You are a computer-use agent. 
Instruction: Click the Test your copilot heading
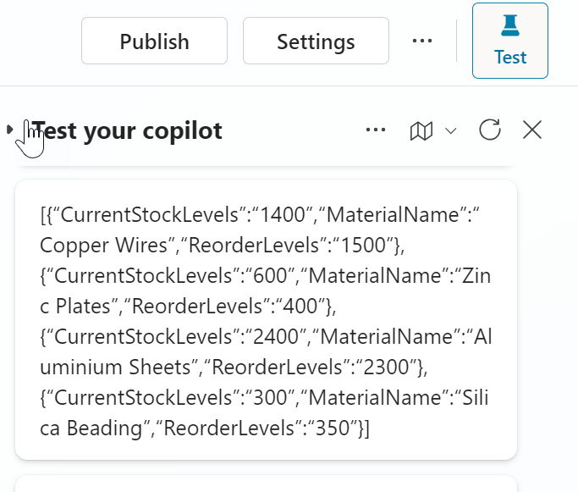129,130
